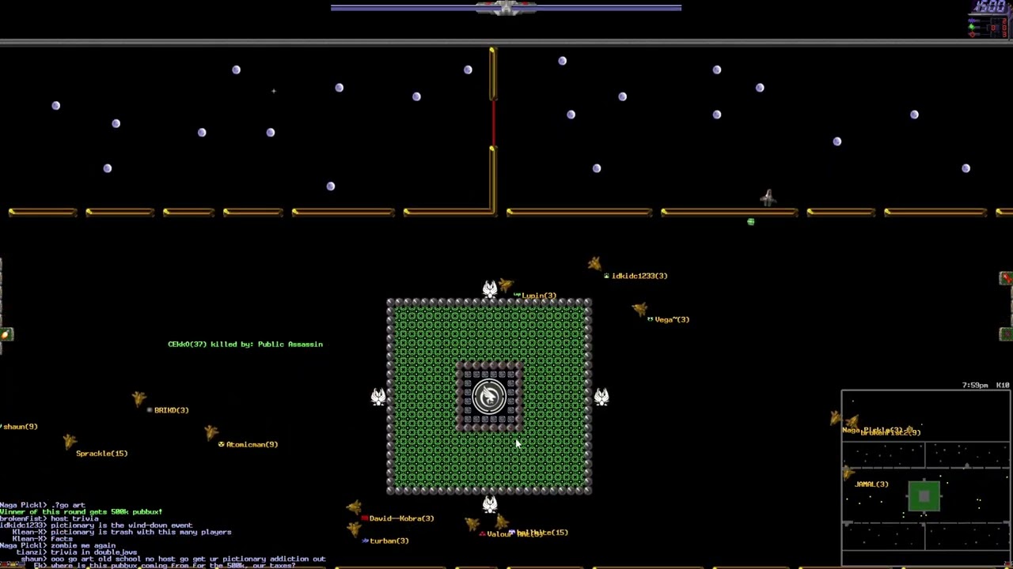Click the red gate segment in the vertical wall
Screen dimensions: 1013x569
493,124
